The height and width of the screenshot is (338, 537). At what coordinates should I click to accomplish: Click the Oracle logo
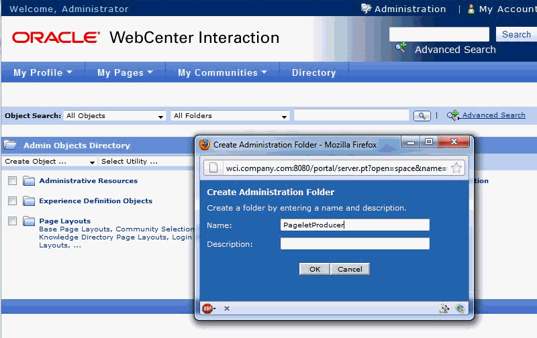[x=56, y=38]
